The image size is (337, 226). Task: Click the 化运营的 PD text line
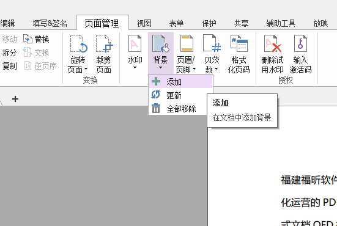click(x=308, y=202)
